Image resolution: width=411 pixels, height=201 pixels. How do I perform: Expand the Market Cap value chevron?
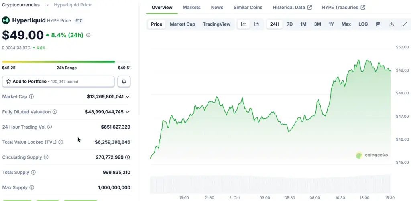(128, 97)
